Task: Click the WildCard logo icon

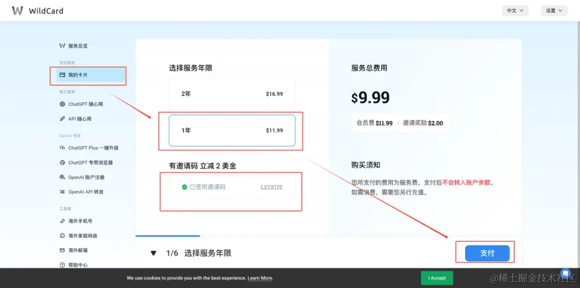Action: click(x=17, y=10)
